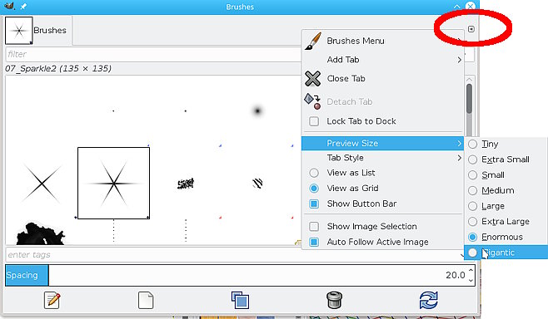Click the Brushes Menu paintbrush icon

pos(313,42)
